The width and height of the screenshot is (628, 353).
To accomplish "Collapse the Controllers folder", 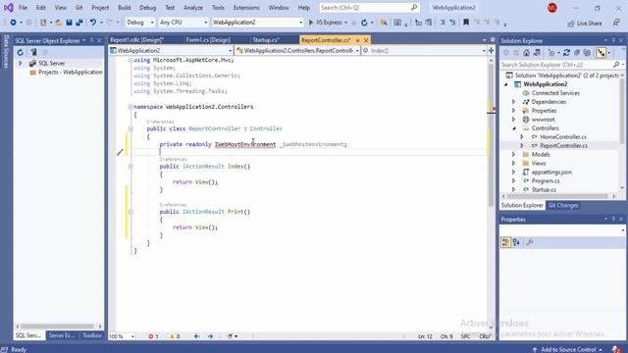I will [514, 128].
